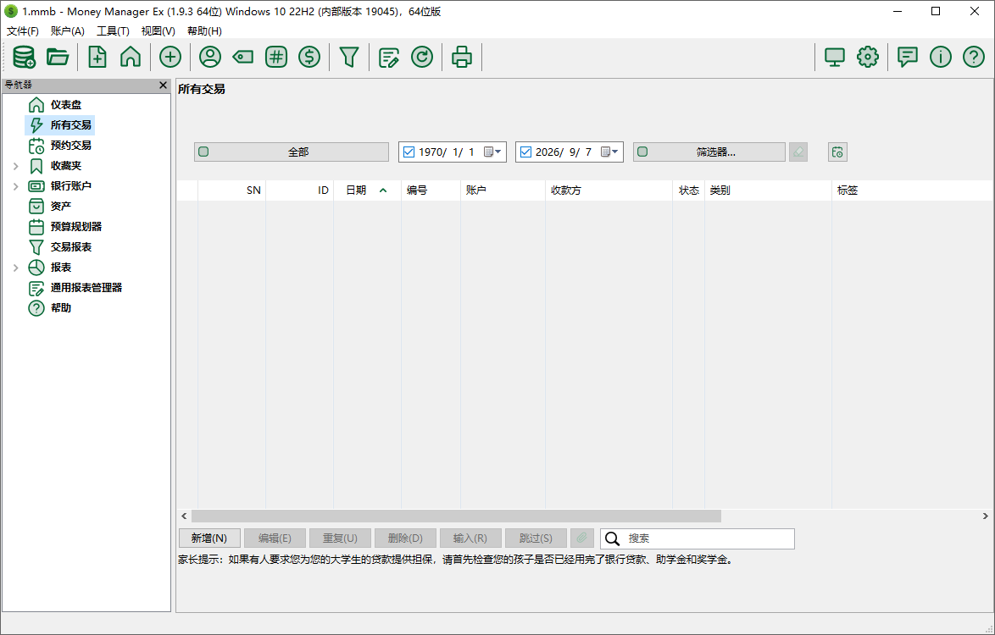Select 所有交易 in the navigator

pyautogui.click(x=70, y=124)
